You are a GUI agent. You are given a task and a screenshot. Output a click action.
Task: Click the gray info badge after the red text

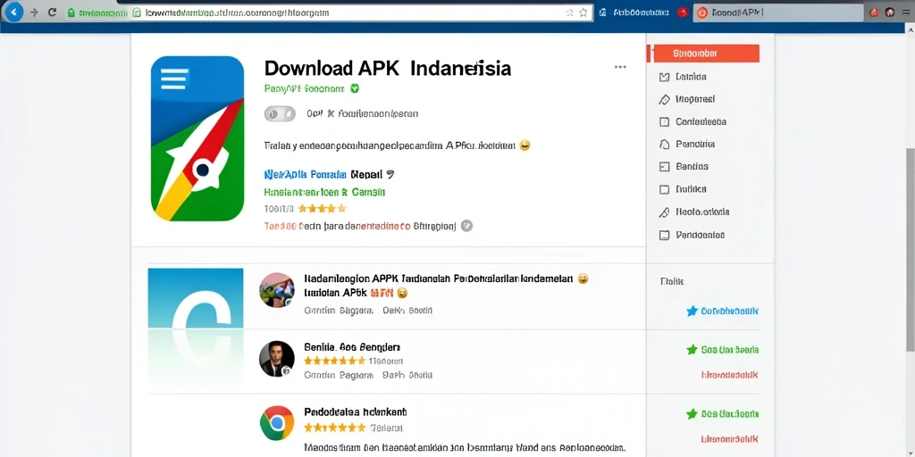tap(466, 226)
